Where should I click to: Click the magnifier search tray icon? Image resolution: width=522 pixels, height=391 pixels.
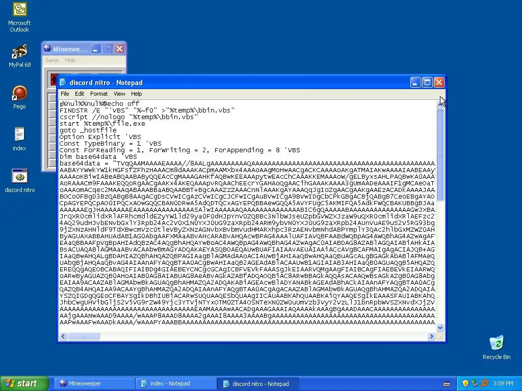(484, 383)
